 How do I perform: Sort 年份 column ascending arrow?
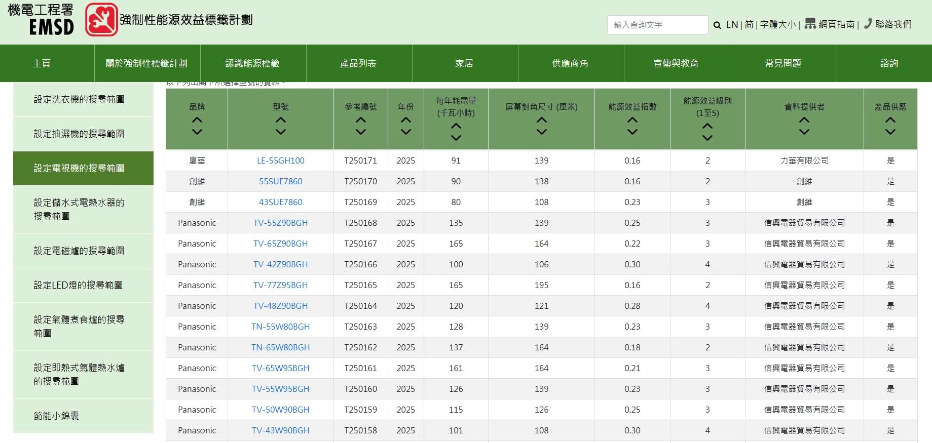click(406, 120)
